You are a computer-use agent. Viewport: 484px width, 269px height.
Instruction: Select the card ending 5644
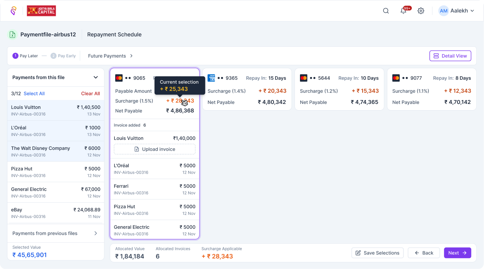click(x=339, y=90)
